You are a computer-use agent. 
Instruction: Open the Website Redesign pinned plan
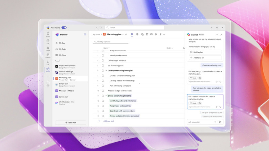coord(67,72)
